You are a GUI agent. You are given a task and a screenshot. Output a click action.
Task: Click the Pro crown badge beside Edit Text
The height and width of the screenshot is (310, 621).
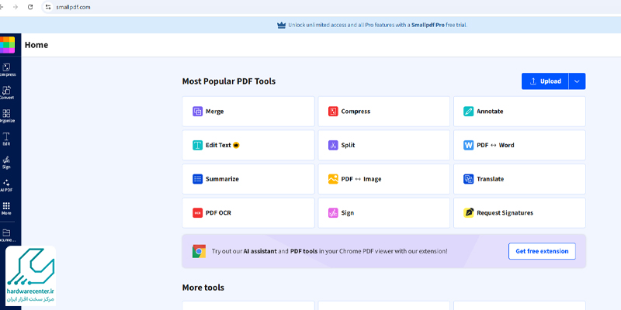237,145
